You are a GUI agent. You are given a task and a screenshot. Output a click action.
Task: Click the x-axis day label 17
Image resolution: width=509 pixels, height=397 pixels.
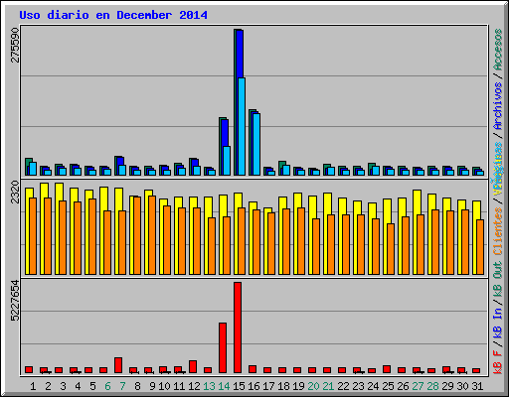[268, 386]
